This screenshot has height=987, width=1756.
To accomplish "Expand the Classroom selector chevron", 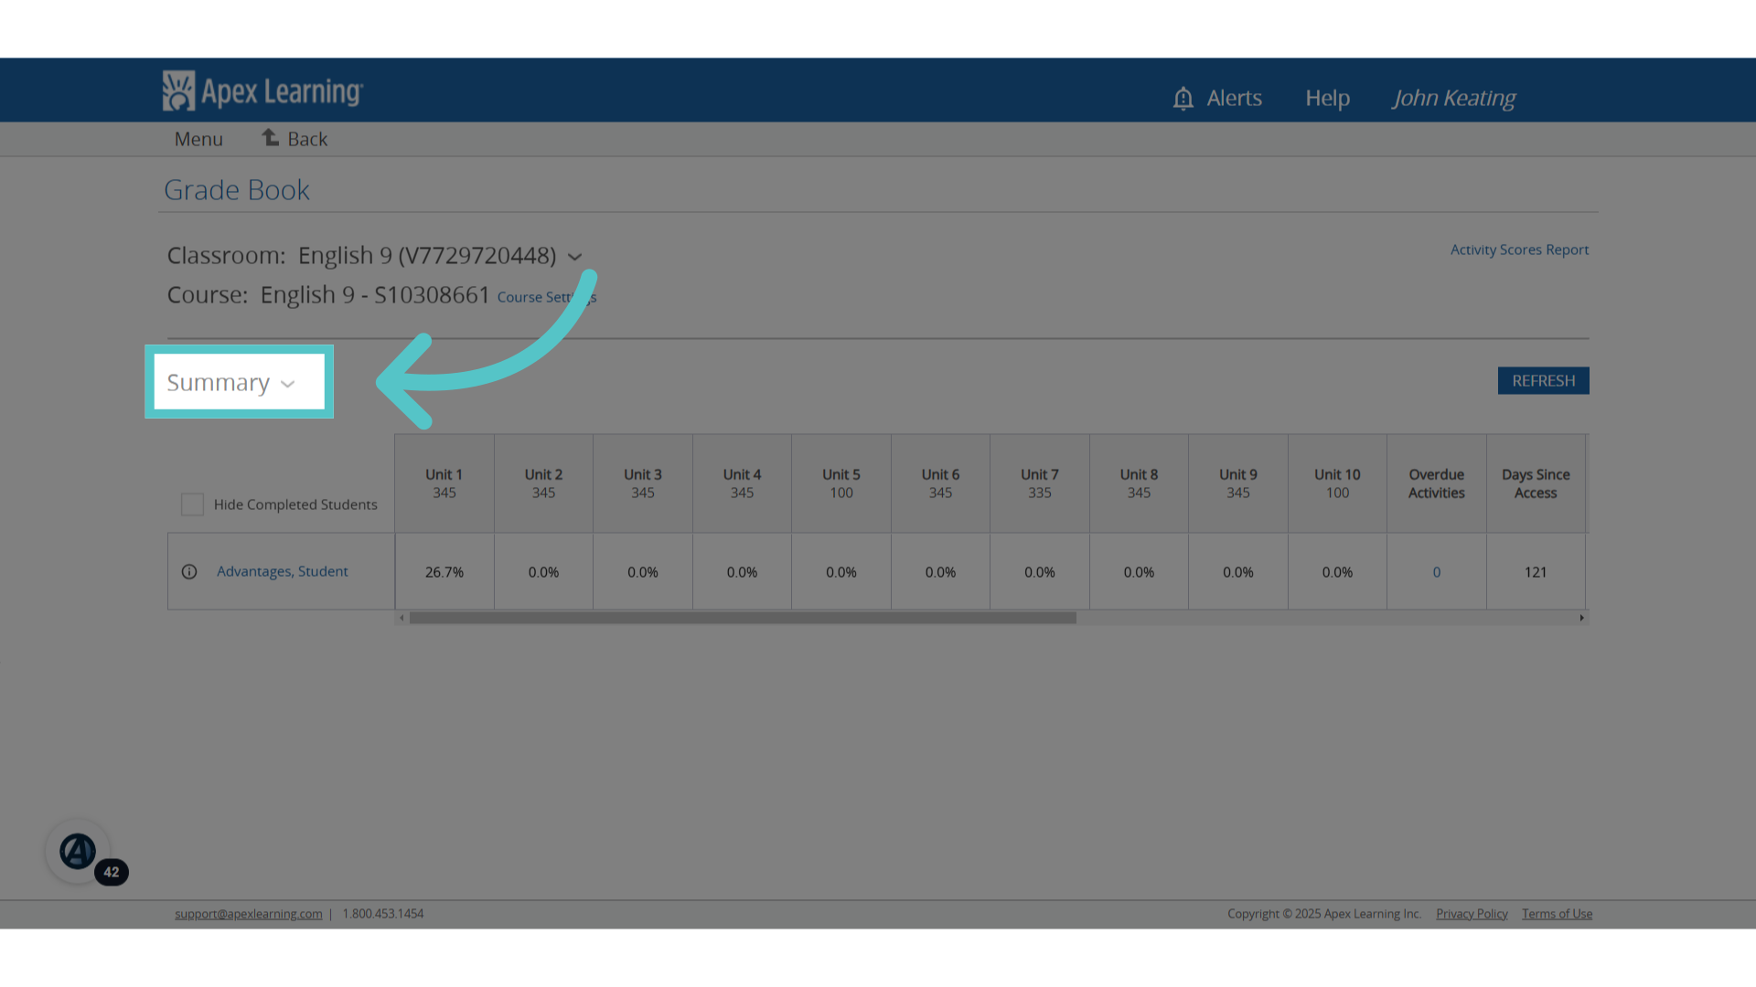I will pyautogui.click(x=574, y=257).
